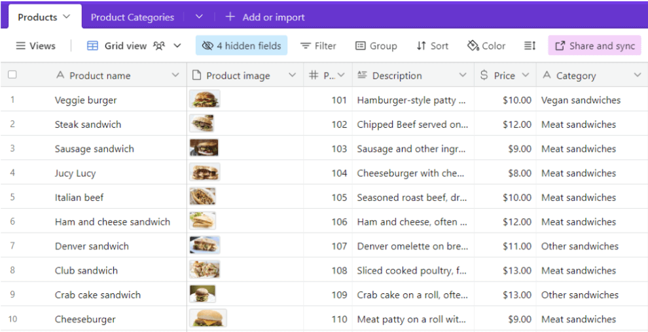This screenshot has width=648, height=332.
Task: Click the Category text field icon
Action: point(547,75)
